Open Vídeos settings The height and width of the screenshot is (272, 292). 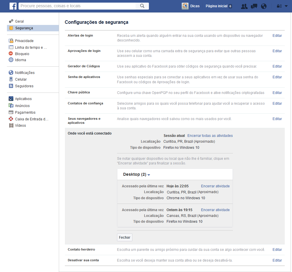point(21,126)
